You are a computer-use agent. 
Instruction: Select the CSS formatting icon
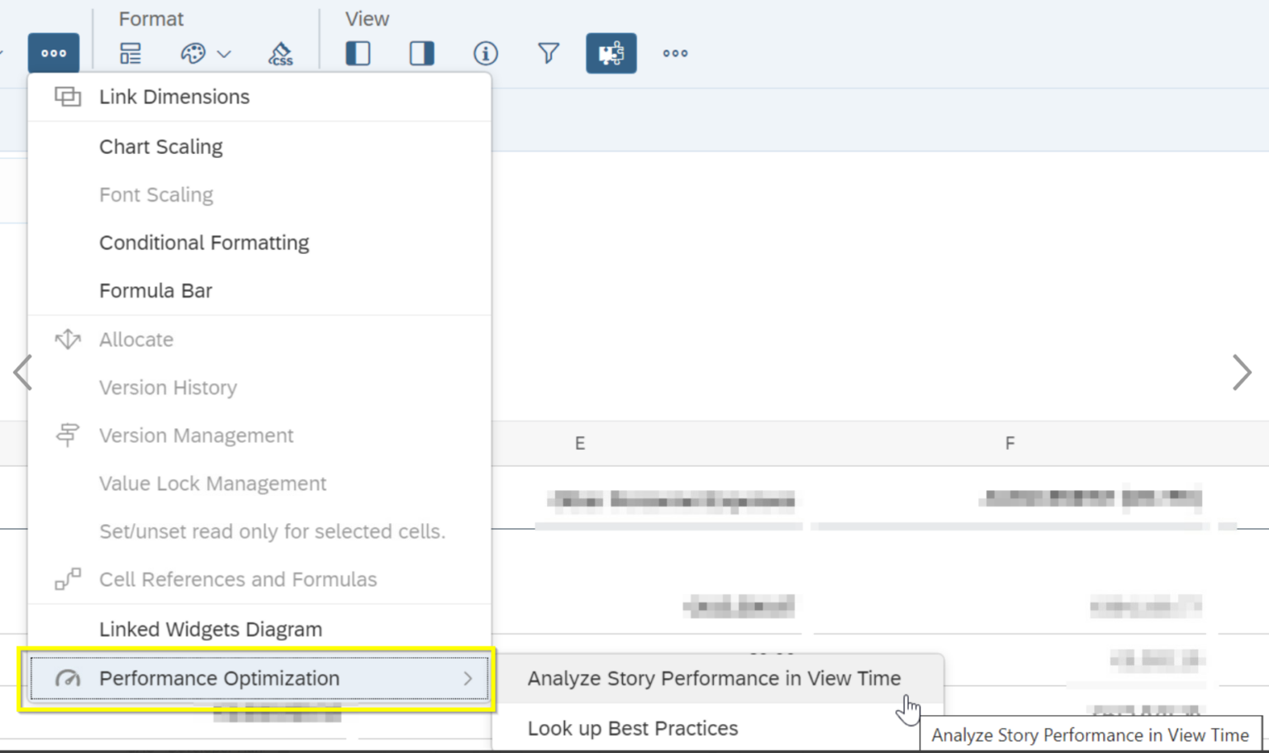pos(280,53)
